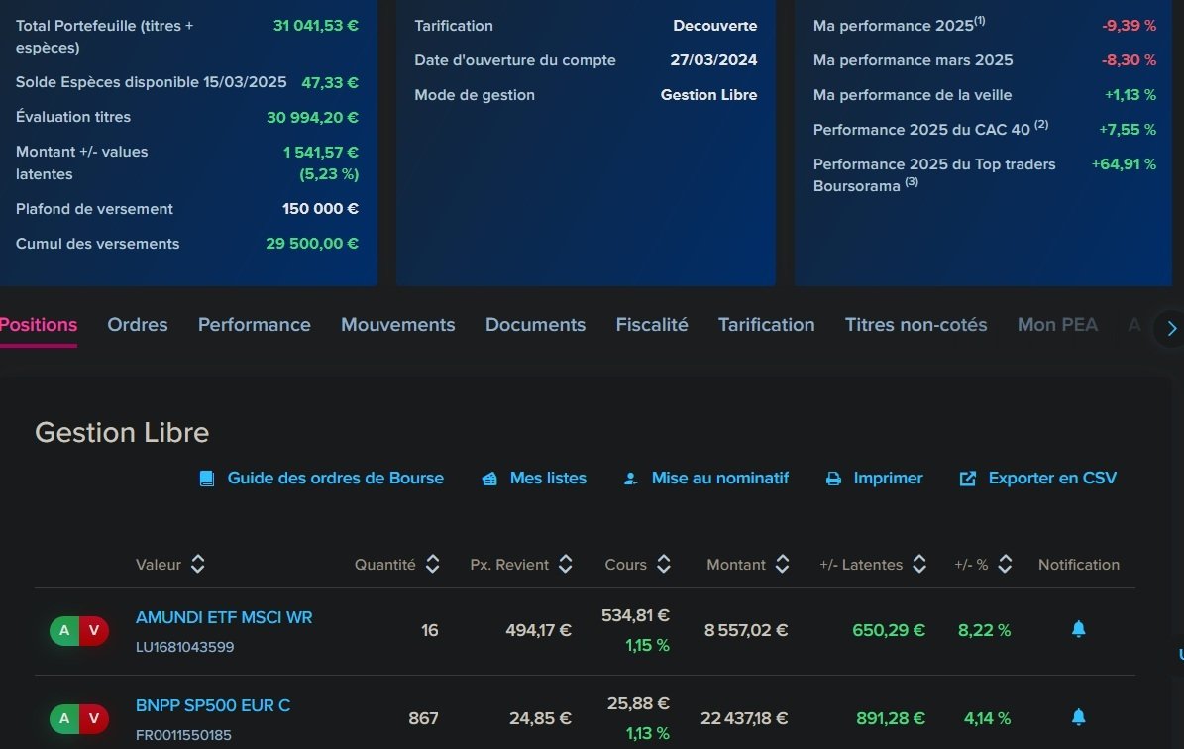
Task: Click the Imprimer link
Action: coord(888,478)
